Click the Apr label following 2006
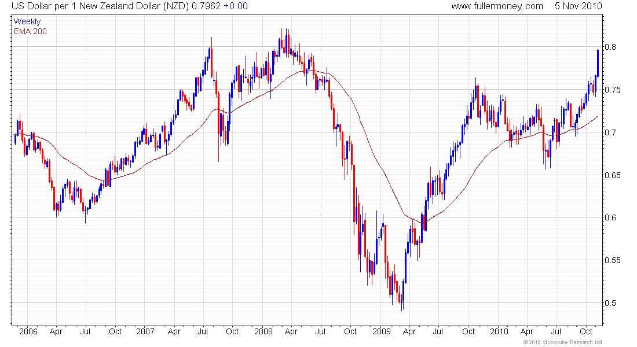 click(x=56, y=332)
